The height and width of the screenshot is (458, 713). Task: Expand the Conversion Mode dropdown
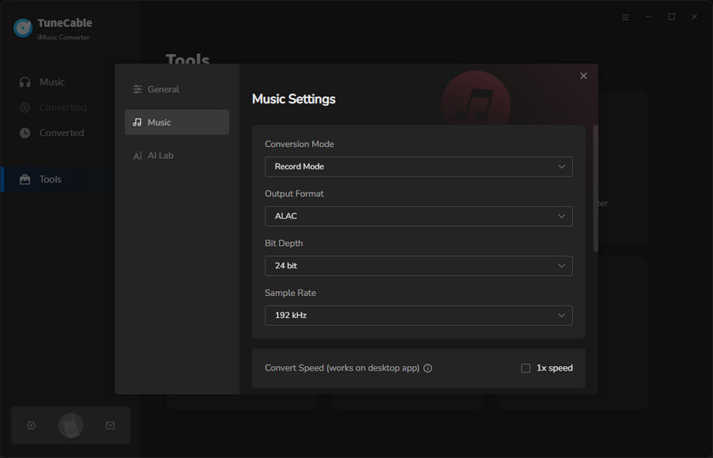[418, 167]
